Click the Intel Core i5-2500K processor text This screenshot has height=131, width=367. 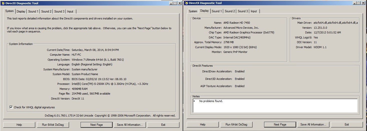tap(110, 84)
